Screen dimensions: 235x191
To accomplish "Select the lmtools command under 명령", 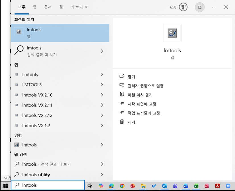I will point(60,145).
